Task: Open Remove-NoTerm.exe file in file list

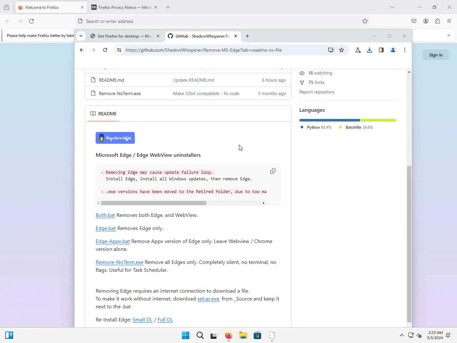Action: pyautogui.click(x=120, y=93)
